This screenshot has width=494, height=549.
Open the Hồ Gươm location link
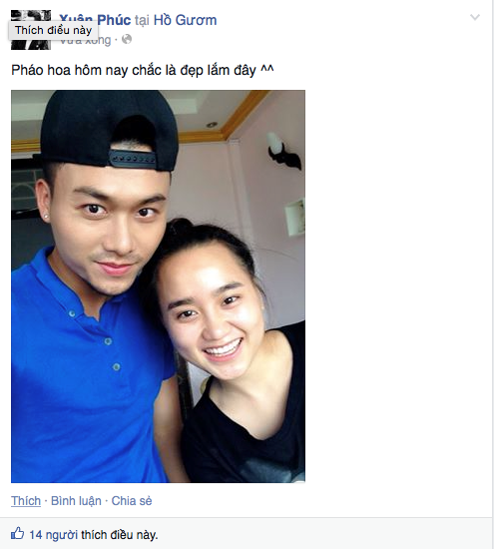point(185,20)
